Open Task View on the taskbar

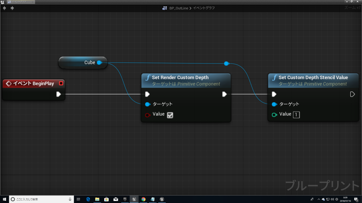pos(78,199)
